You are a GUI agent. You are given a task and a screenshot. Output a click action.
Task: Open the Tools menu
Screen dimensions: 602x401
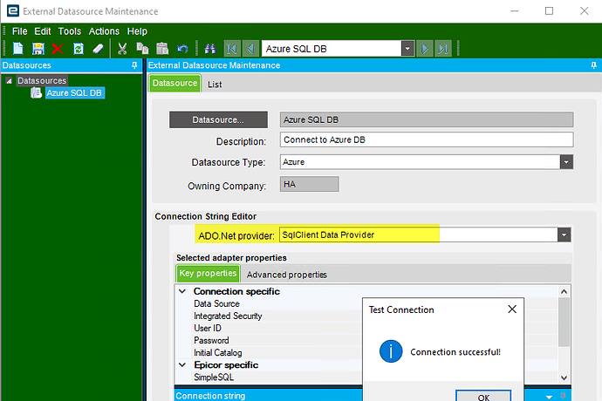70,31
